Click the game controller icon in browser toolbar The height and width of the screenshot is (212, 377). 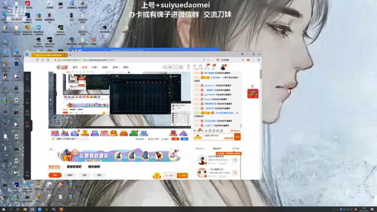point(248,60)
